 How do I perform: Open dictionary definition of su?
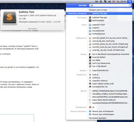click(x=93, y=107)
